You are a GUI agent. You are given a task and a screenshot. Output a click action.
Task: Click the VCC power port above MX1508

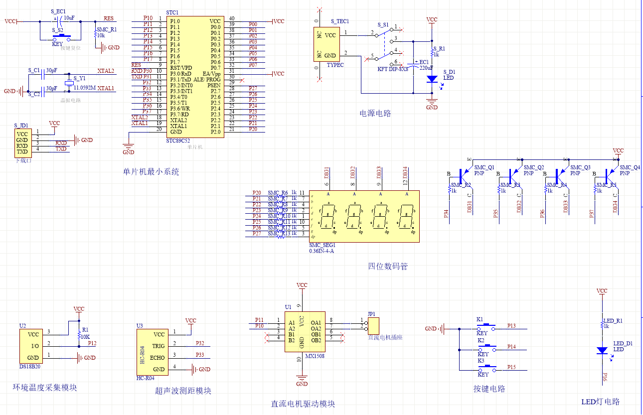tap(302, 287)
